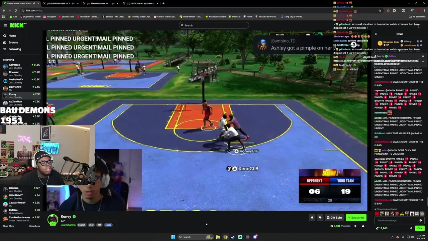428x241 pixels.
Task: Open AdinRoss channel in Following list
Action: (22, 66)
